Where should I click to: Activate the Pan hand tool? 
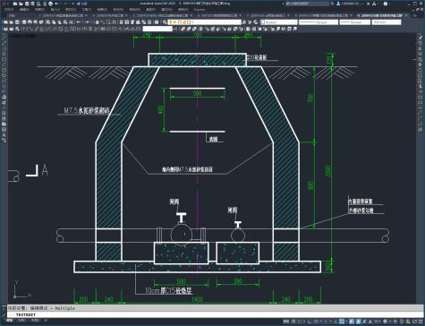pos(97,22)
